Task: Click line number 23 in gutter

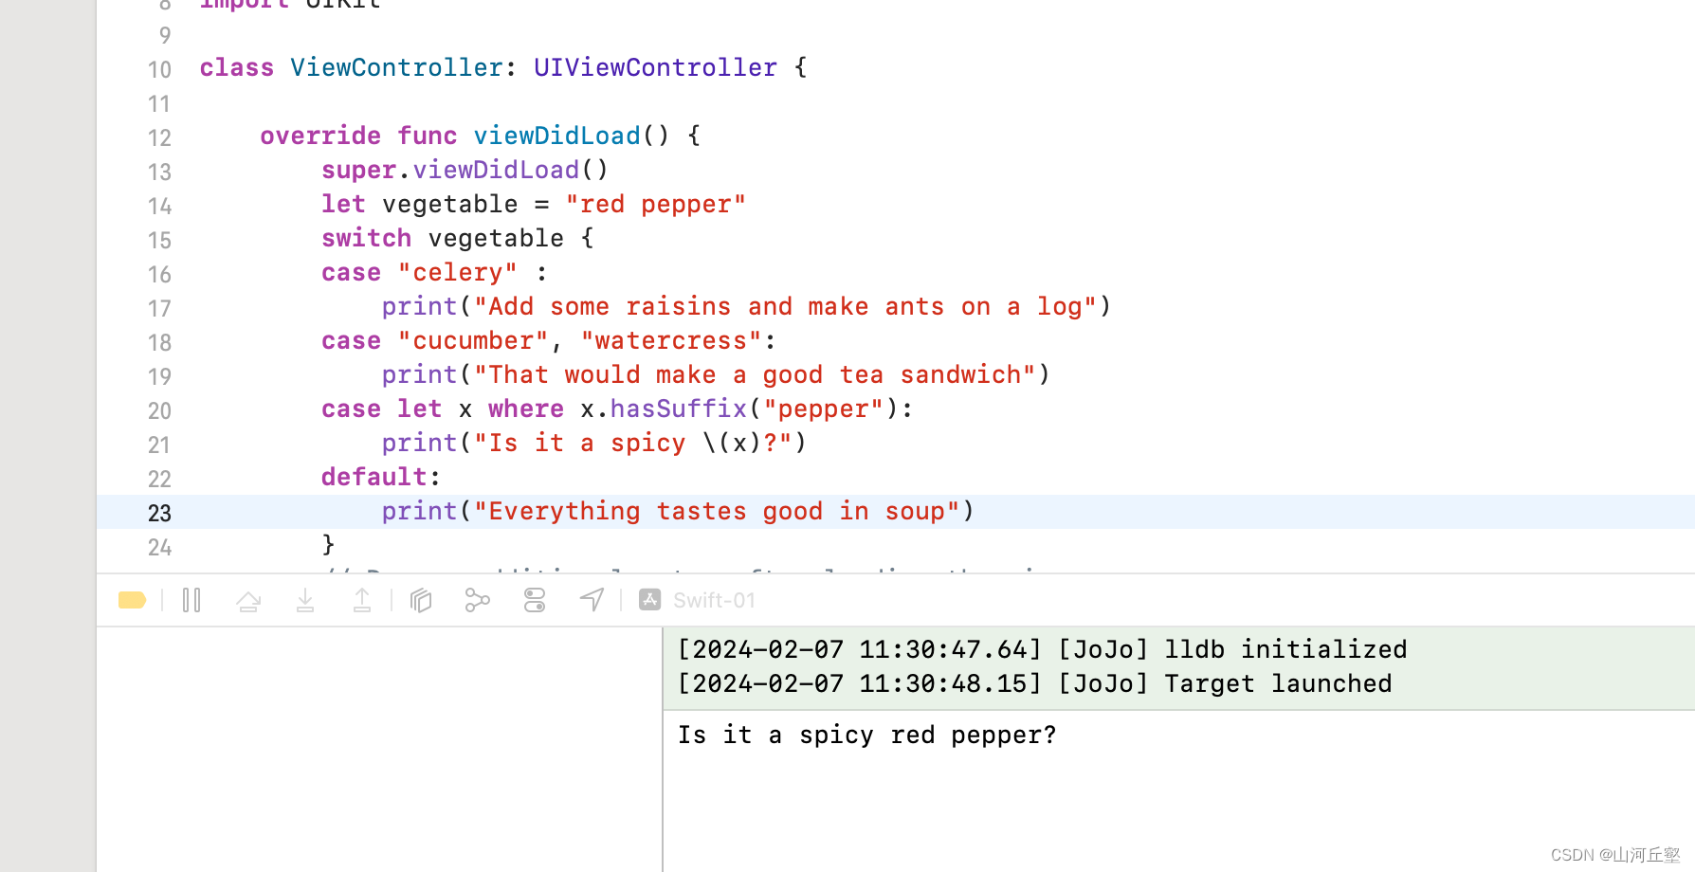Action: click(x=159, y=513)
